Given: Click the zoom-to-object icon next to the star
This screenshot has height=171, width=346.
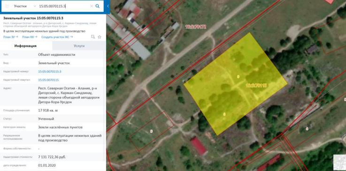Looking at the screenshot, I should click(93, 37).
